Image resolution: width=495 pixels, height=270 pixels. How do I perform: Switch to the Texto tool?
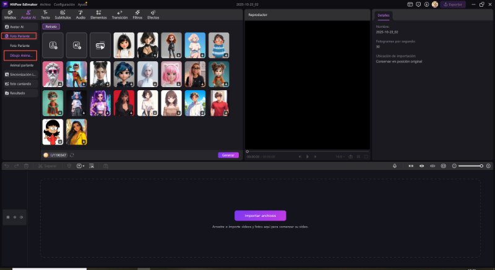[x=45, y=15]
